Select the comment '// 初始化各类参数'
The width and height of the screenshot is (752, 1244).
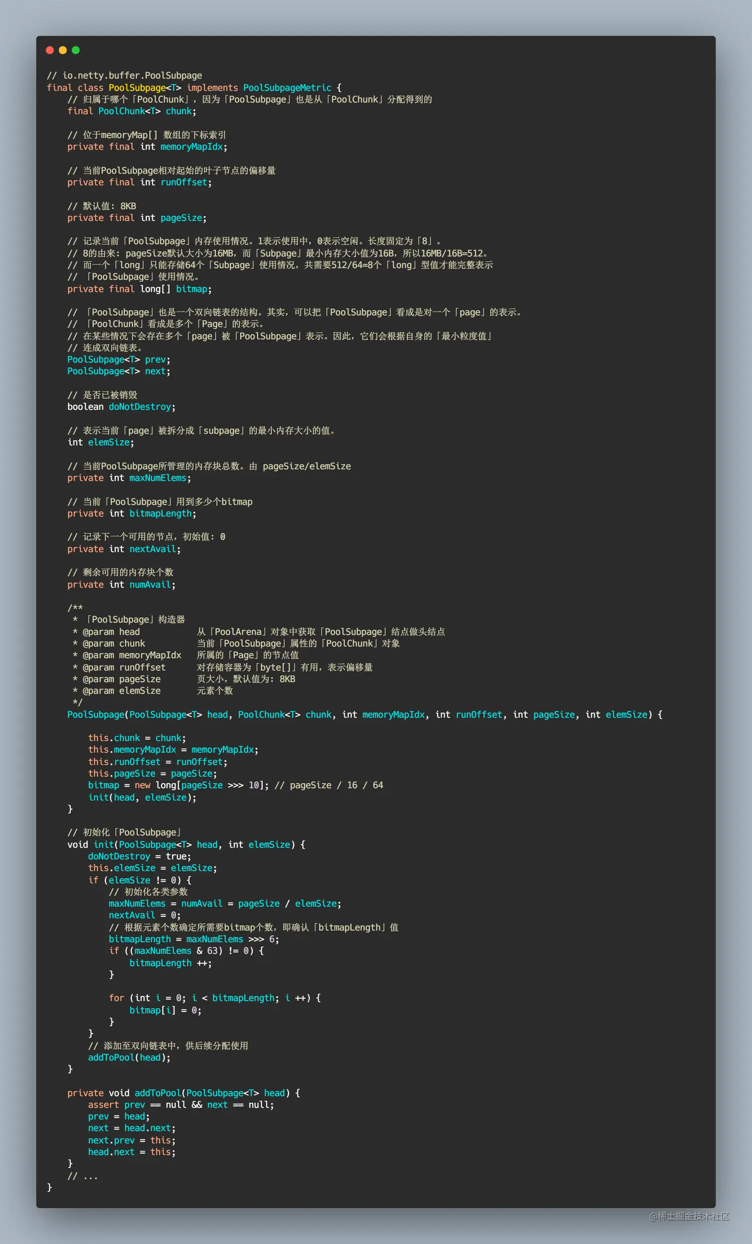pos(149,892)
